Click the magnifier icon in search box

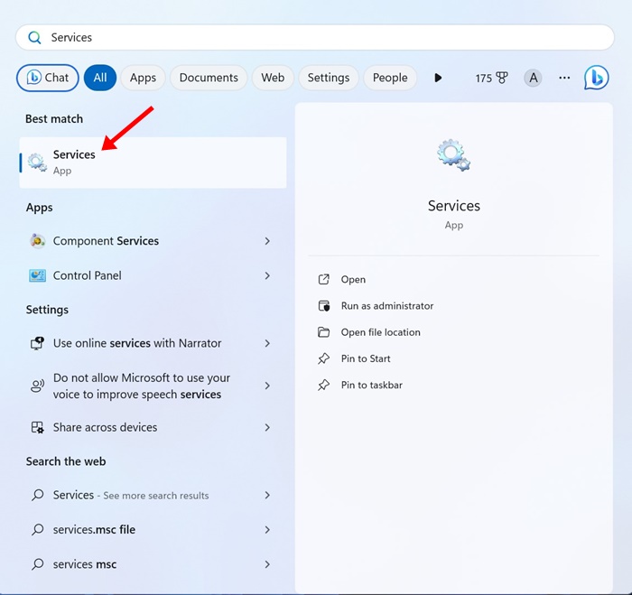[x=34, y=38]
